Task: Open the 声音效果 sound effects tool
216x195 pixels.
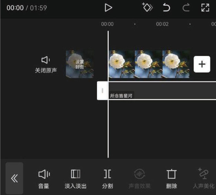Action: pyautogui.click(x=139, y=178)
